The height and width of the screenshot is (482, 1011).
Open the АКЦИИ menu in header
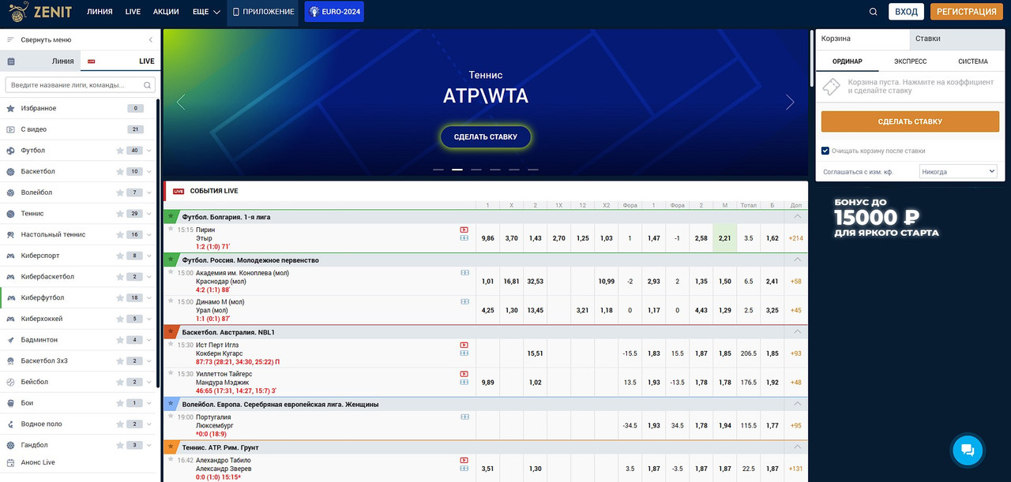coord(166,12)
